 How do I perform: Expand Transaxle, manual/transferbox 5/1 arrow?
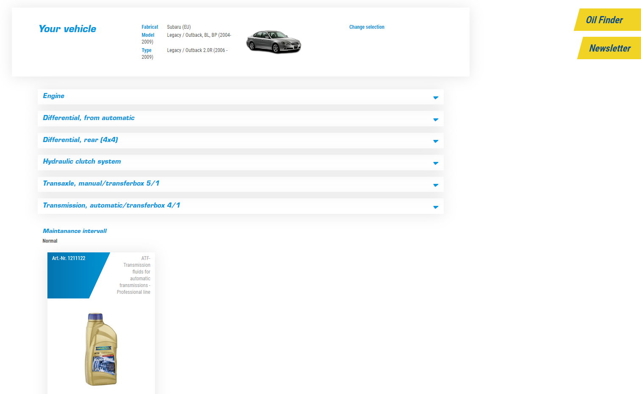[x=436, y=185]
